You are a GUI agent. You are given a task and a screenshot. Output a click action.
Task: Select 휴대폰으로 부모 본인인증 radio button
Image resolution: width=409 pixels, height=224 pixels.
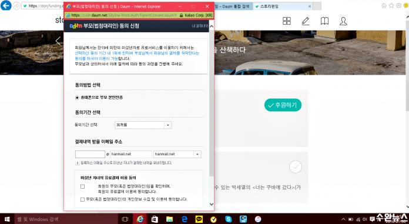77,98
